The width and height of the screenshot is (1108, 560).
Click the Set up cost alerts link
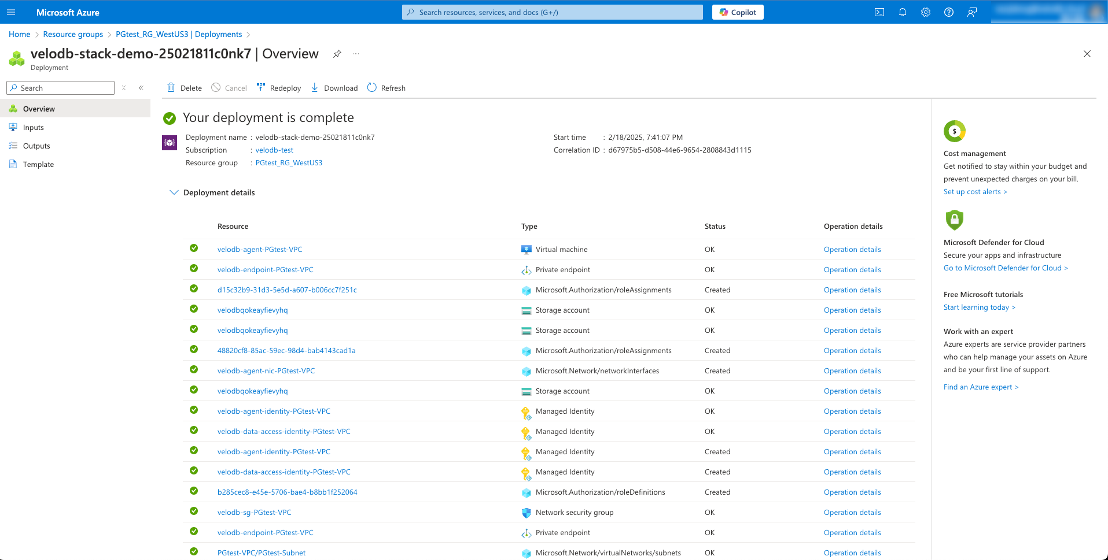[x=974, y=192]
